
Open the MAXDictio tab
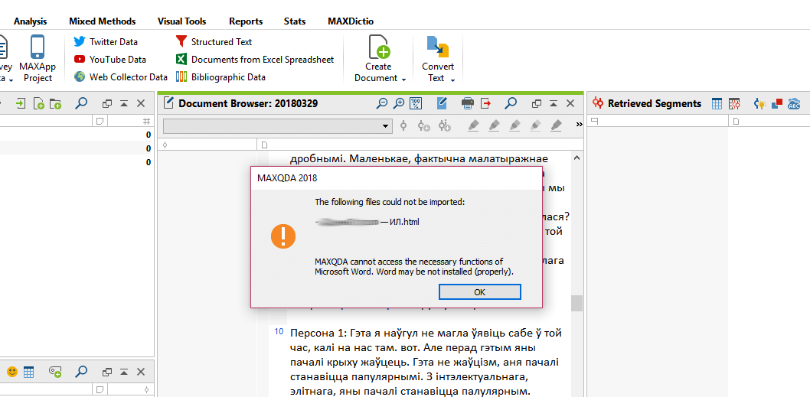point(351,21)
